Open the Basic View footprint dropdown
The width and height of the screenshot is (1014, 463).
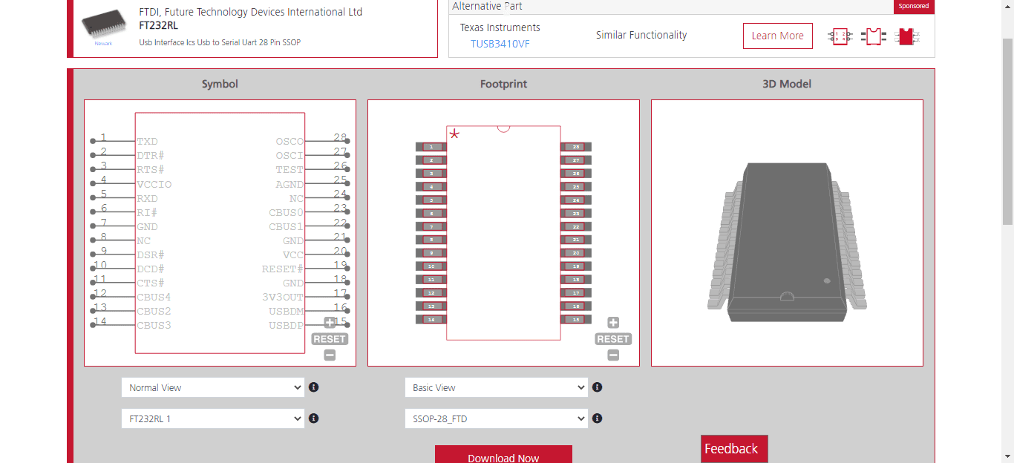coord(497,387)
